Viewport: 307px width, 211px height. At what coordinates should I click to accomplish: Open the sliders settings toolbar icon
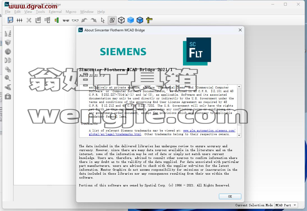(19, 20)
